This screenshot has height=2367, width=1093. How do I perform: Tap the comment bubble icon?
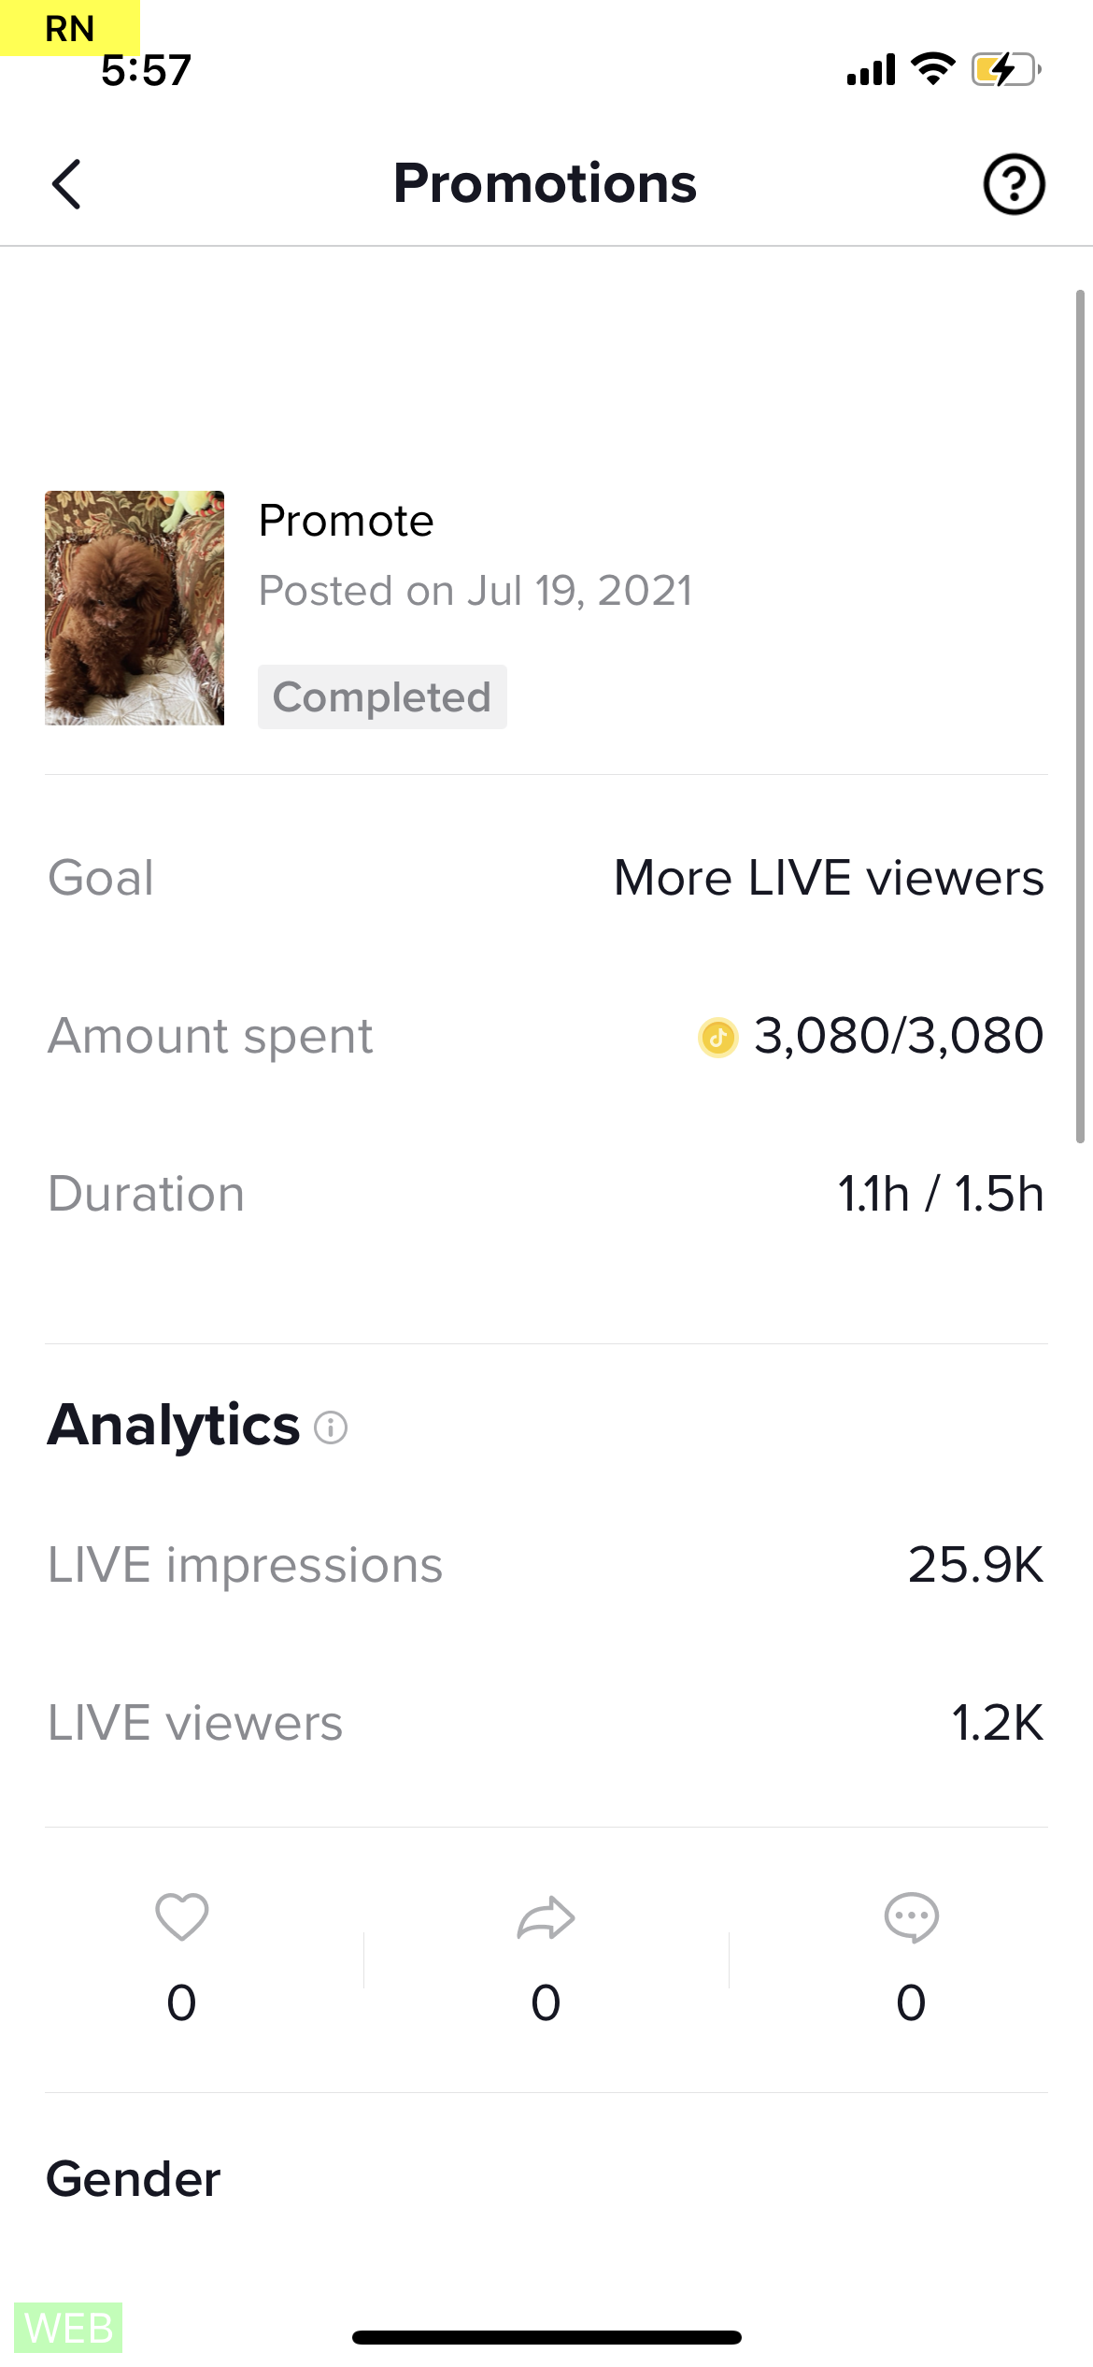[x=911, y=1917]
